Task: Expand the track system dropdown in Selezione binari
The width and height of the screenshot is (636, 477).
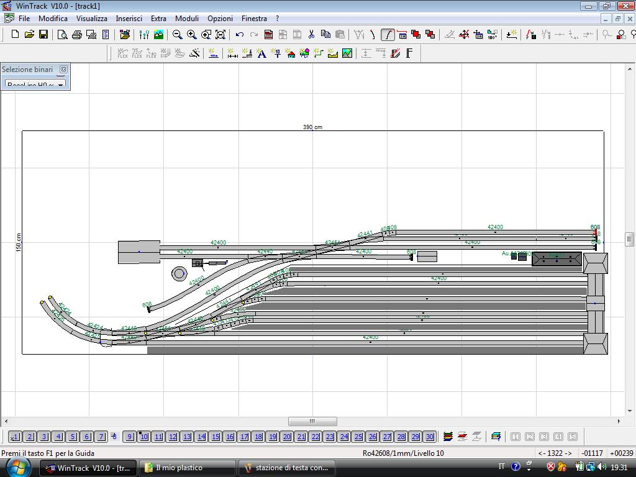Action: coord(61,84)
